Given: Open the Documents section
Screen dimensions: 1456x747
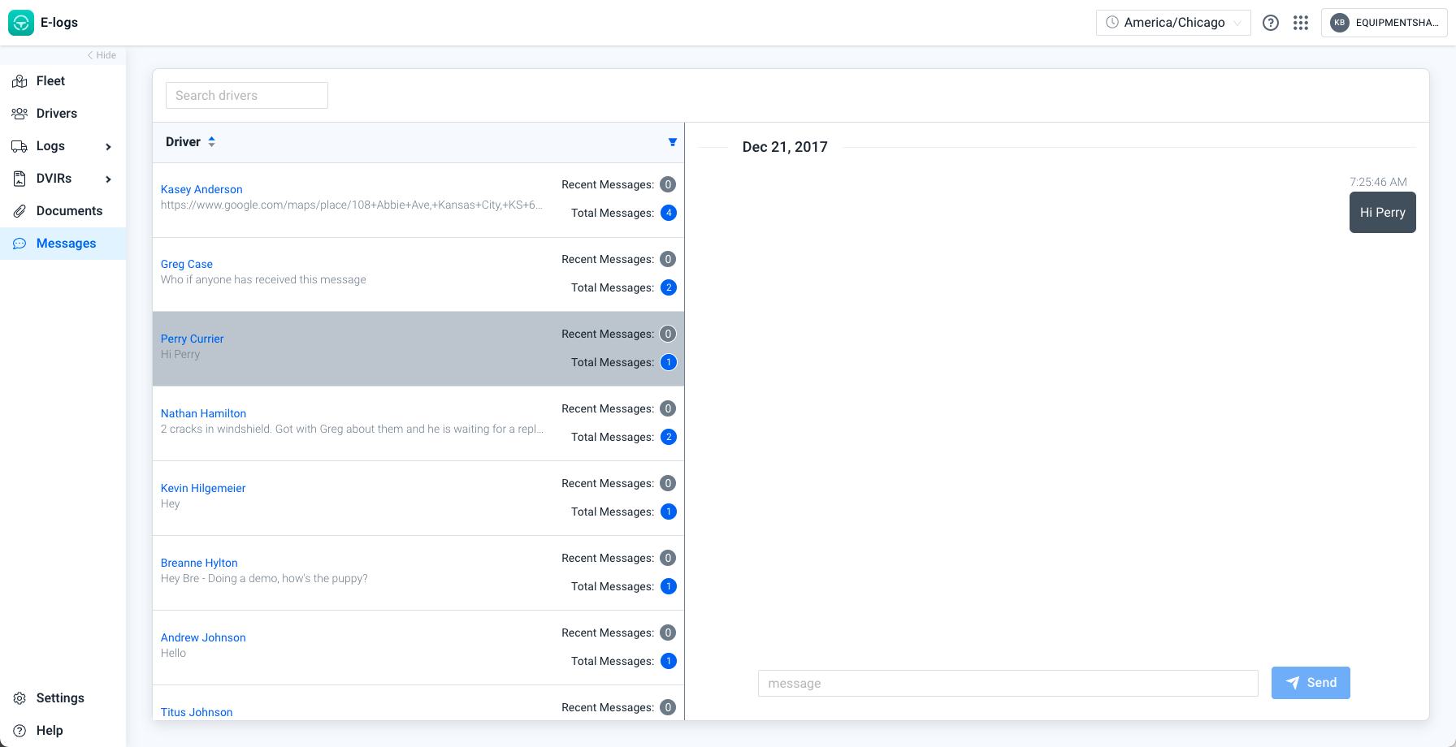Looking at the screenshot, I should coord(70,210).
